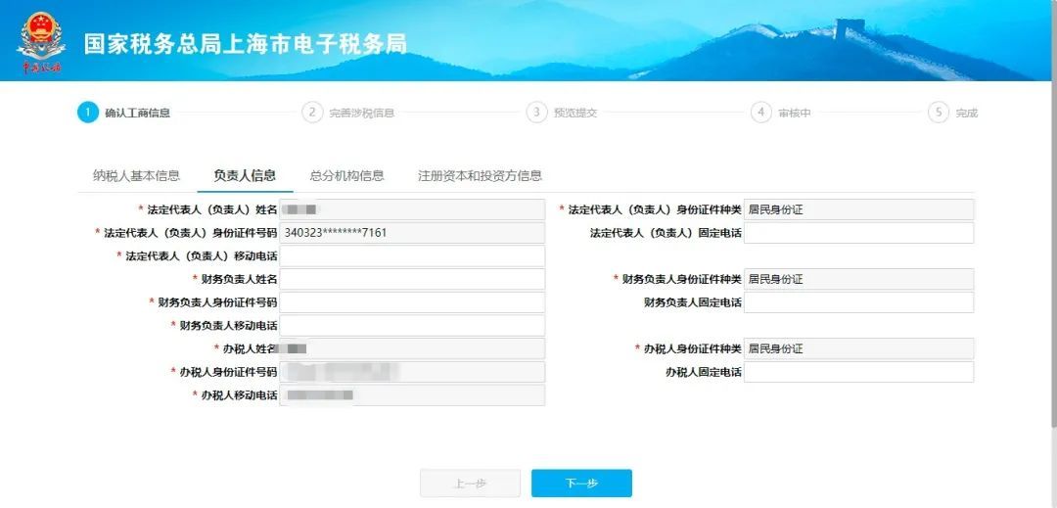Select step 3 circle 预览提交

tap(536, 113)
